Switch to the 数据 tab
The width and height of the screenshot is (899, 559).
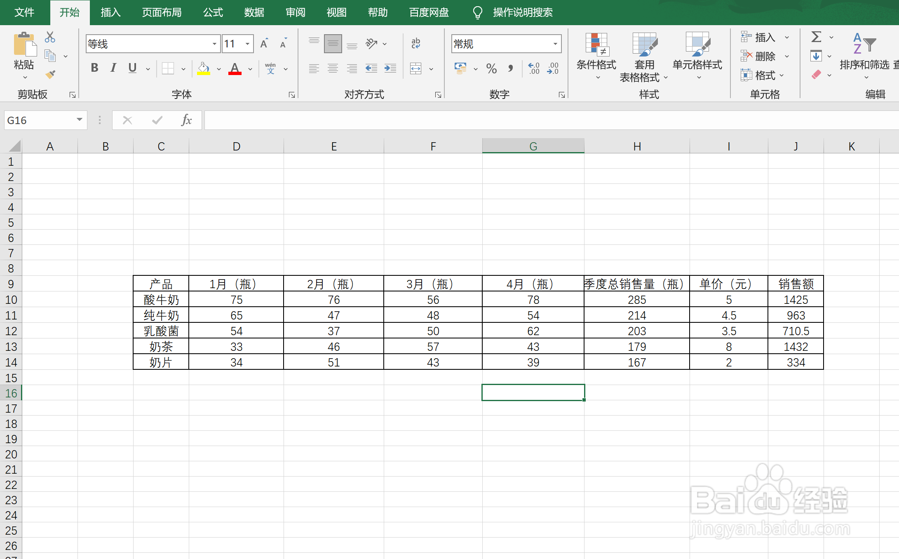tap(254, 12)
